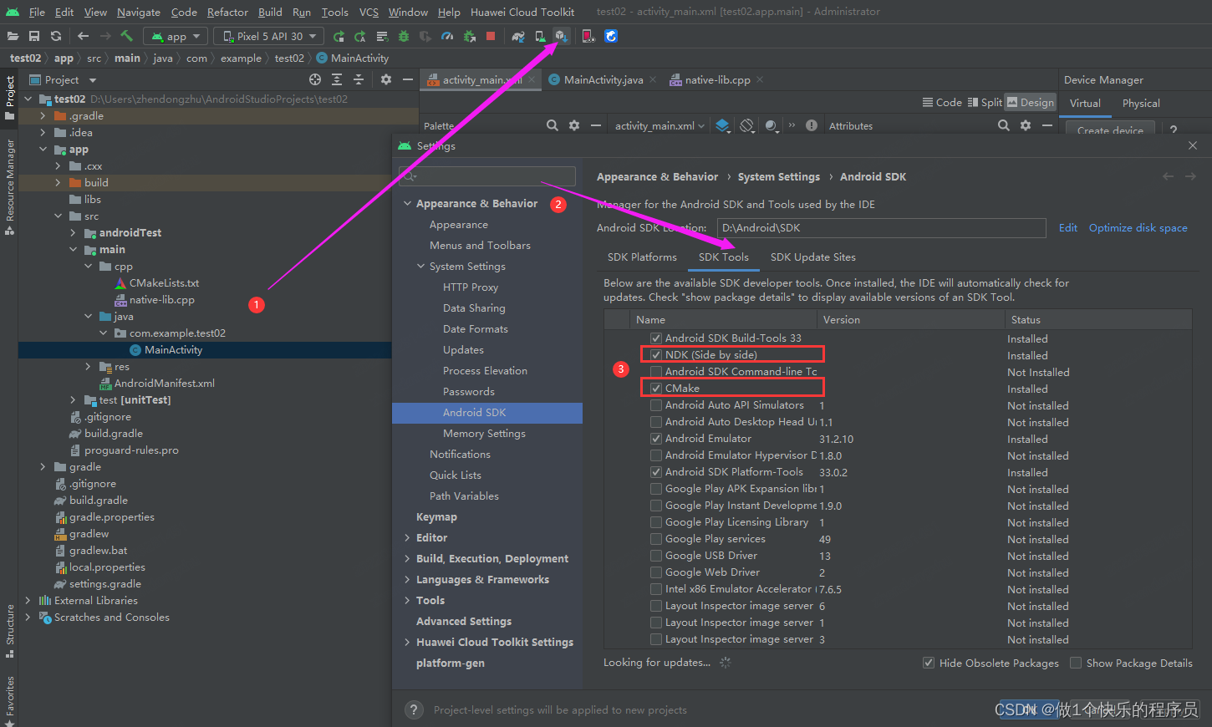Viewport: 1212px width, 727px height.
Task: Switch to Split view button
Action: (985, 102)
